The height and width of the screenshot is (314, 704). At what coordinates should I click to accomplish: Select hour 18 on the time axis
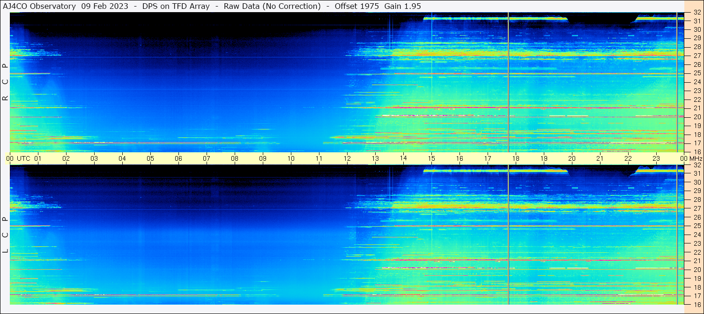coord(516,158)
